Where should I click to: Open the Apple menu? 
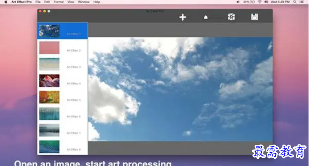(x=6, y=2)
